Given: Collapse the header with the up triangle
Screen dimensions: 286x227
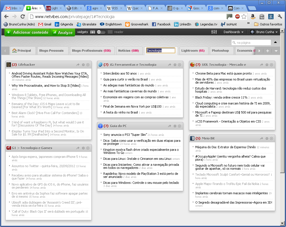Looking at the screenshot, I should (275, 42).
